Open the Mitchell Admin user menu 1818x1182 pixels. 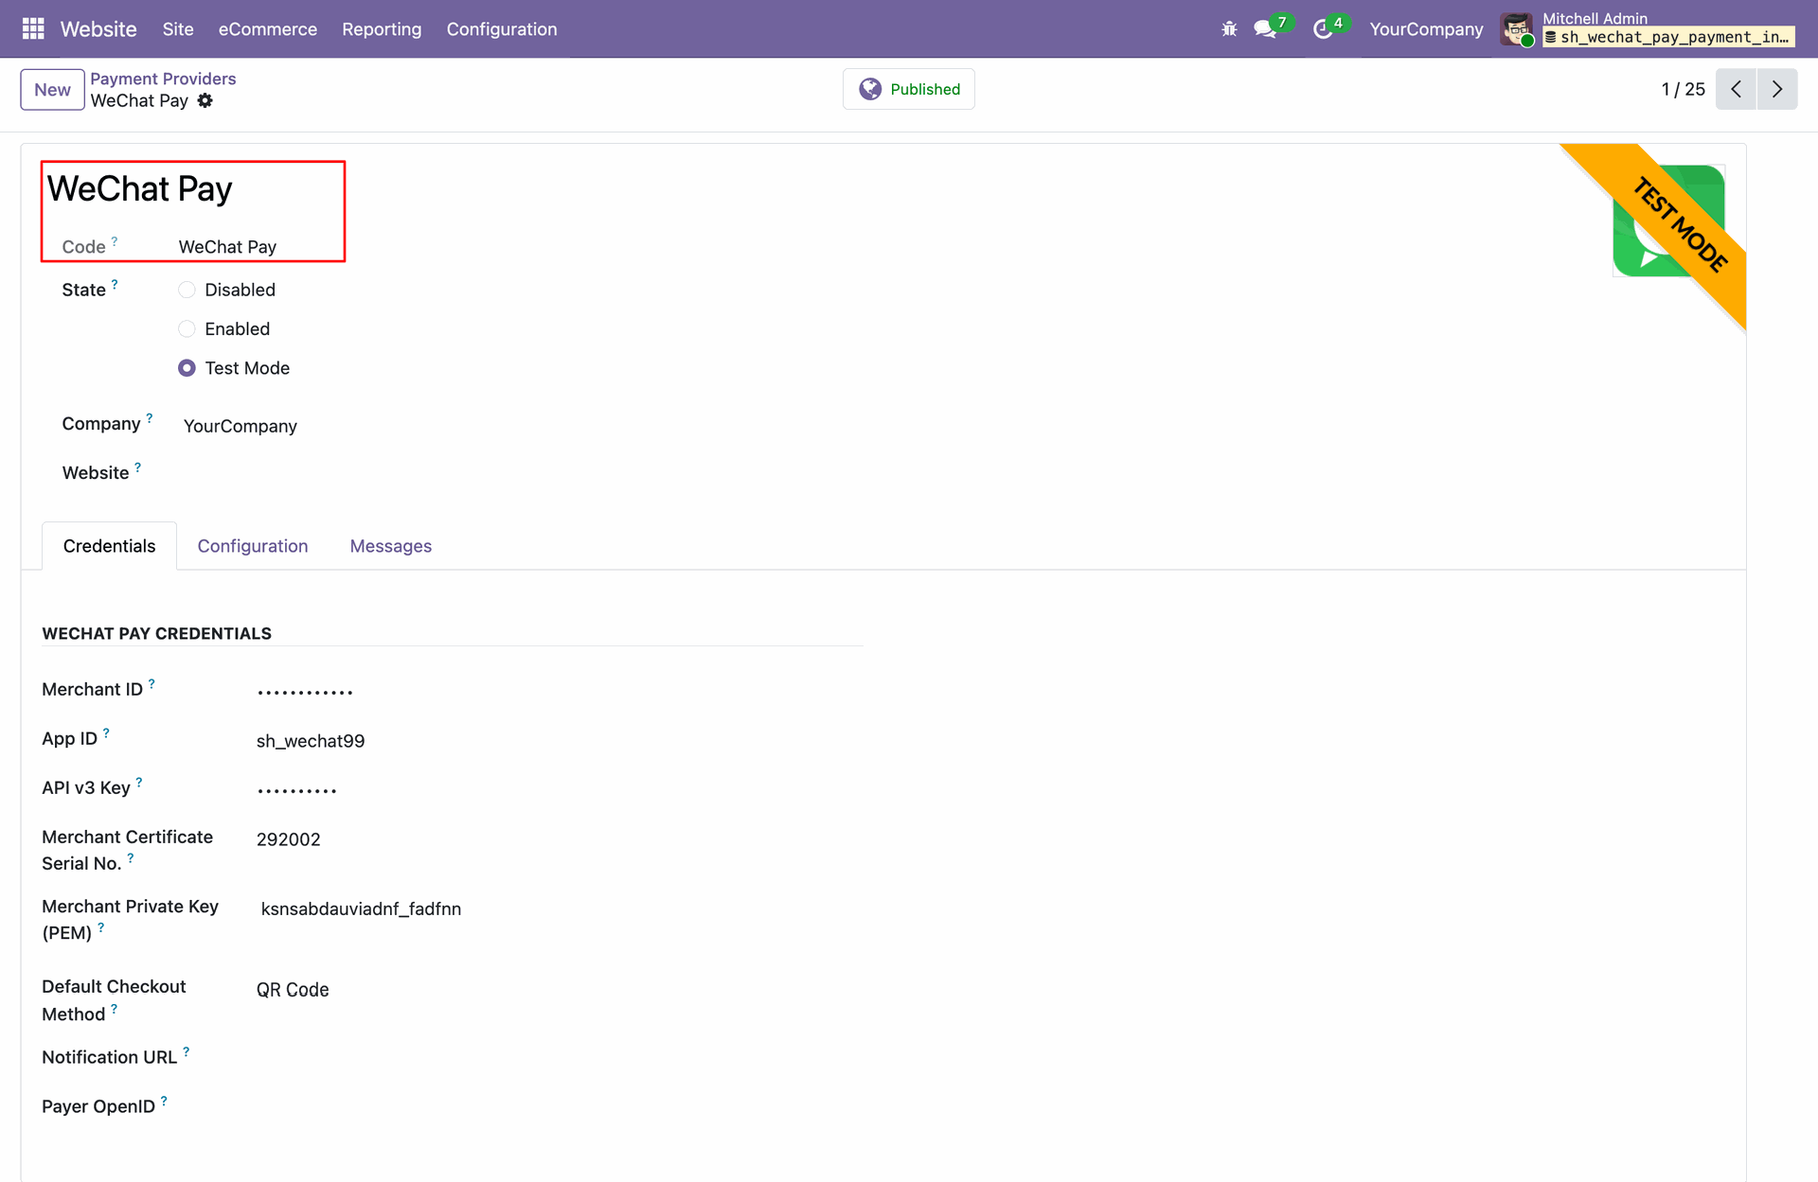[x=1649, y=29]
